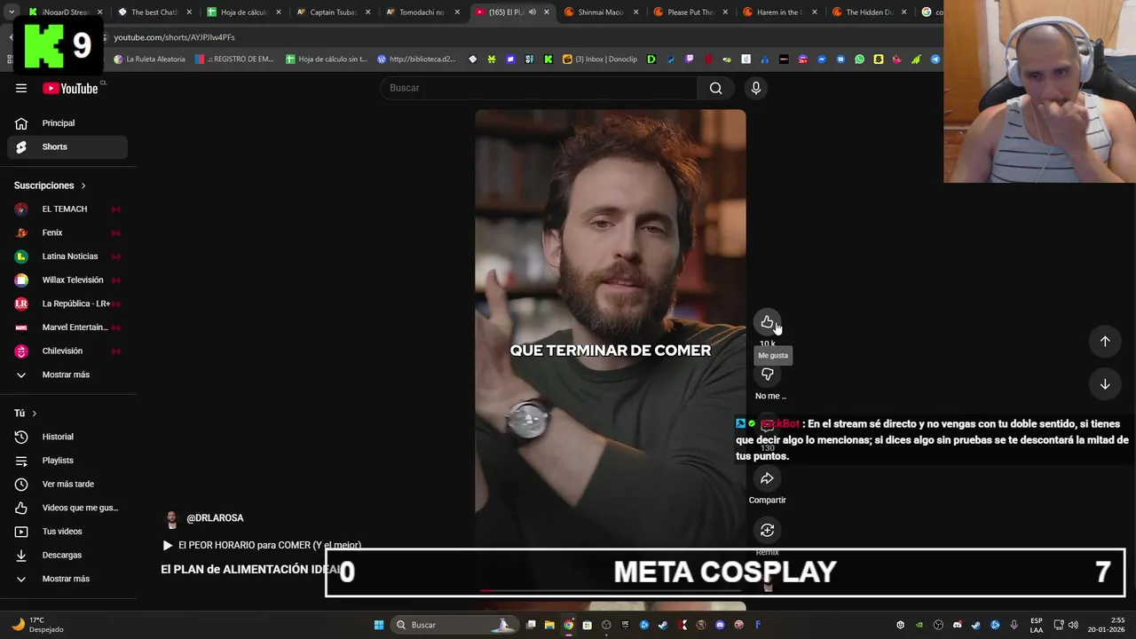Mute the playing YouTube tab audio

pos(532,12)
